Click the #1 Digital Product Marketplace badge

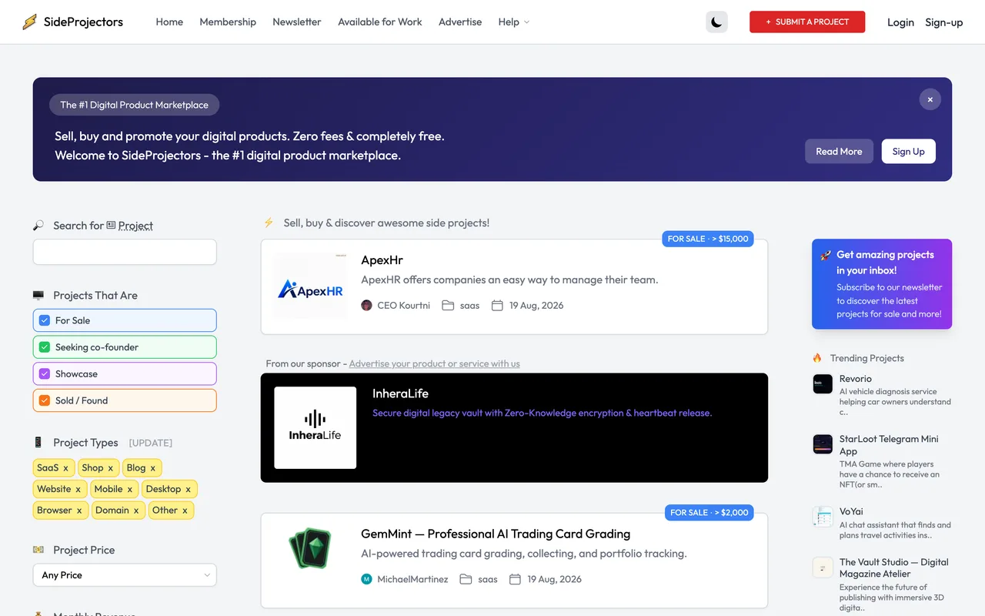pos(135,105)
